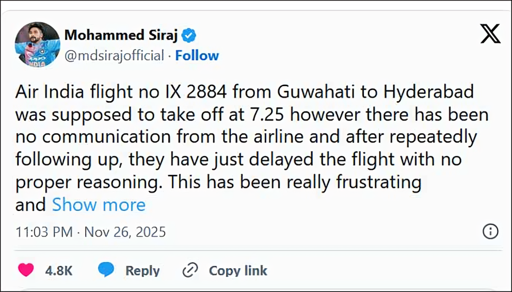Click the 11:03 PM time
512x292 pixels.
[x=44, y=232]
